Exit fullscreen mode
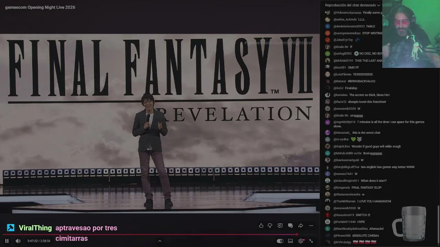Viewport: 440px width, 247px height. 311,241
